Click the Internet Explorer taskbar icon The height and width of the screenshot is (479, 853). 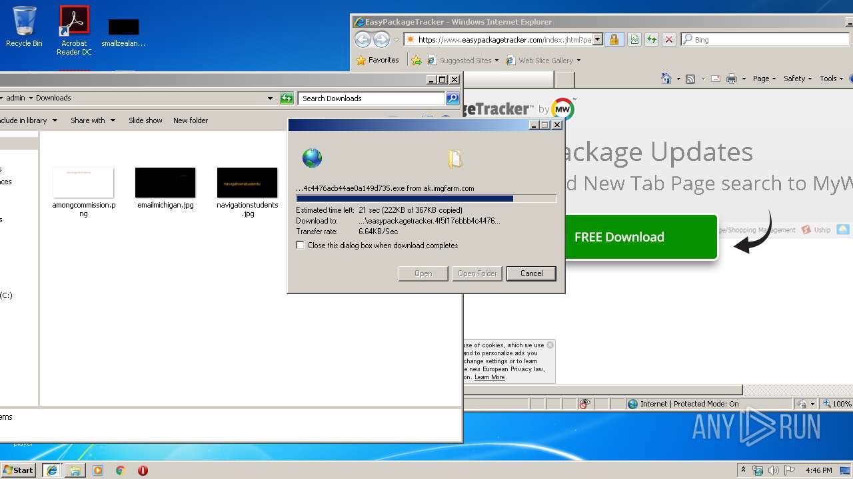(x=52, y=470)
